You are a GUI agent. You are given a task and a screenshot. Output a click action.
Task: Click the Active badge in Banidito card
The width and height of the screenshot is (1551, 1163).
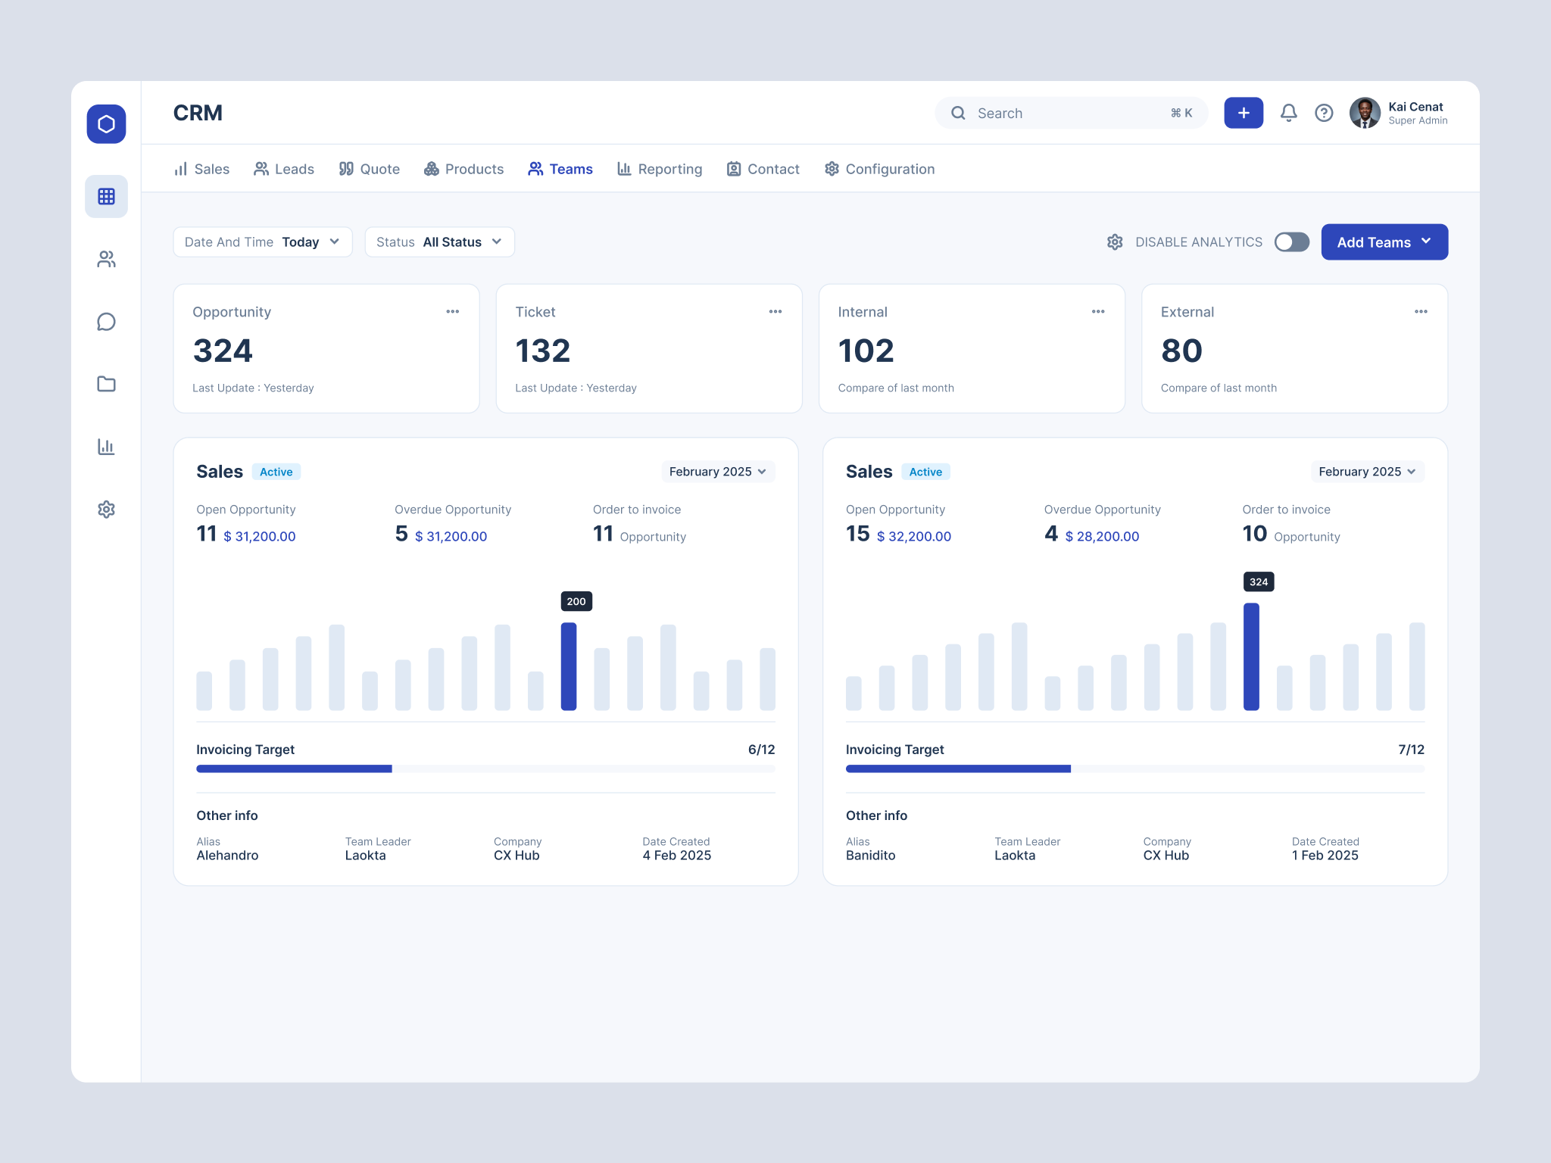coord(925,472)
